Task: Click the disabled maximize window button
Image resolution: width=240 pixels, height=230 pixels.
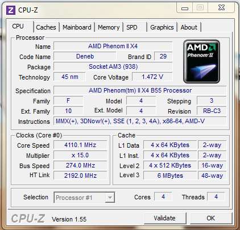Action: [x=200, y=8]
